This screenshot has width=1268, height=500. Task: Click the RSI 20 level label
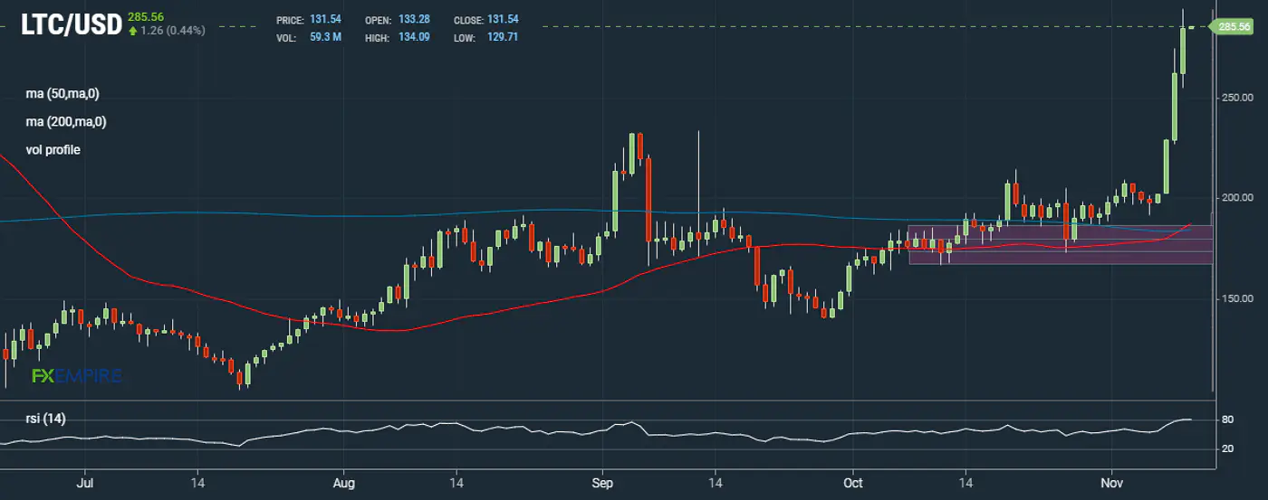click(x=1227, y=449)
